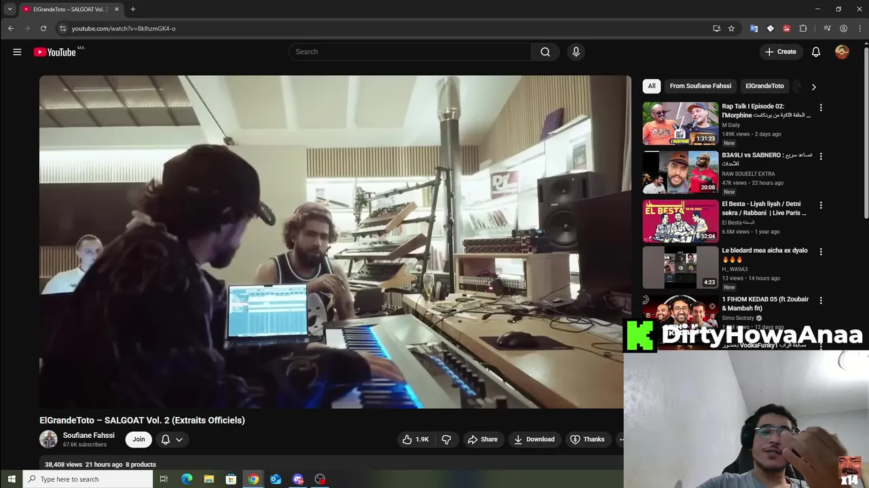Click the M Daily channel name

pos(731,125)
